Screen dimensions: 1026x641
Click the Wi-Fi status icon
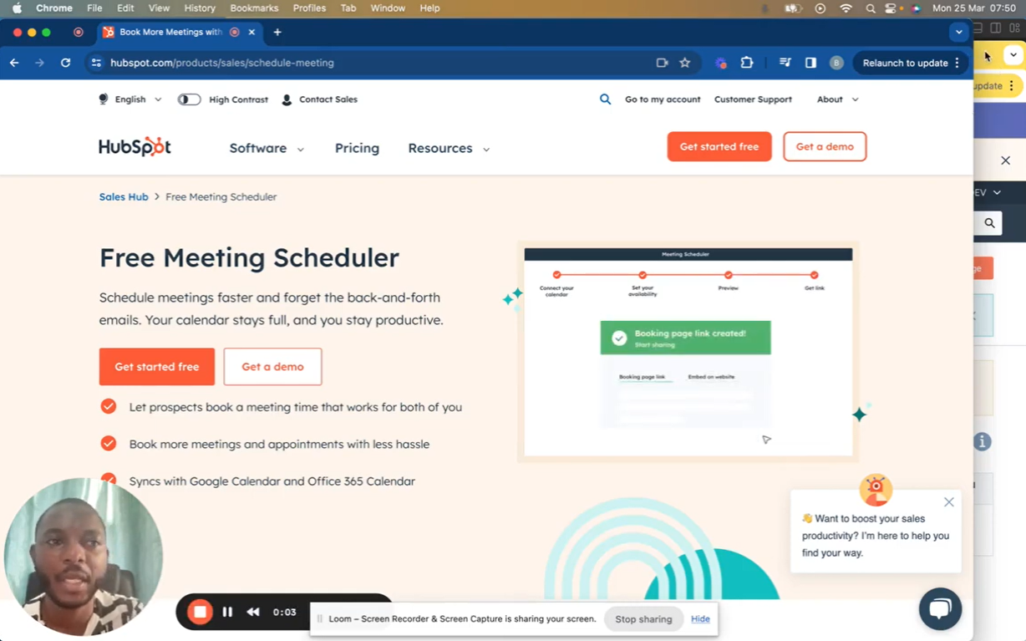pos(846,8)
